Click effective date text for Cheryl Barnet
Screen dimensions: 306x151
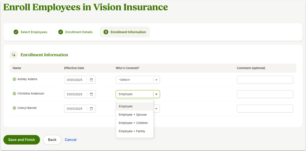click(x=74, y=109)
